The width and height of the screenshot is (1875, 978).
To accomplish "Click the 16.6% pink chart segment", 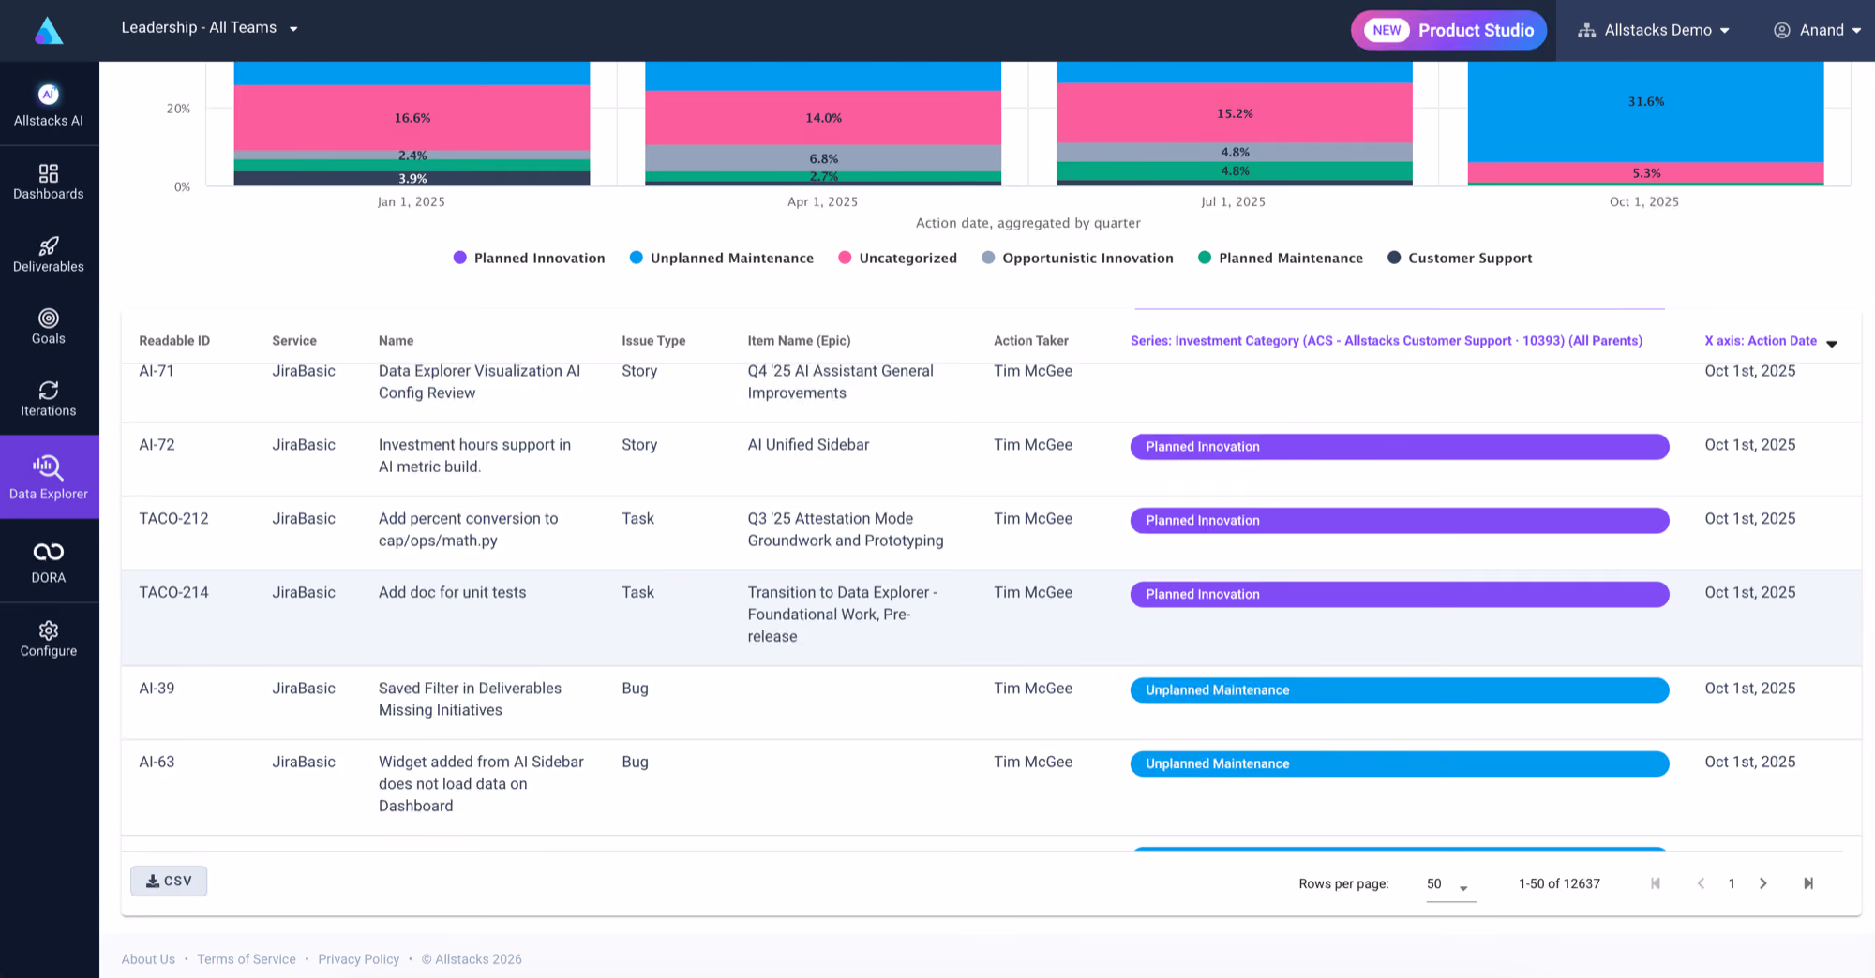I will pos(412,118).
